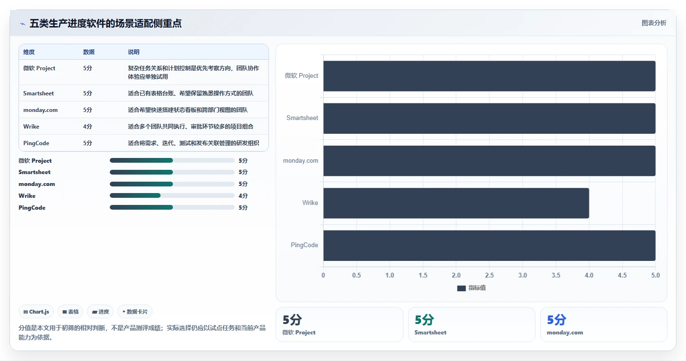The height and width of the screenshot is (361, 686).
Task: Click the page title 五类生产进度软件的场景适配侧重点
Action: 105,24
